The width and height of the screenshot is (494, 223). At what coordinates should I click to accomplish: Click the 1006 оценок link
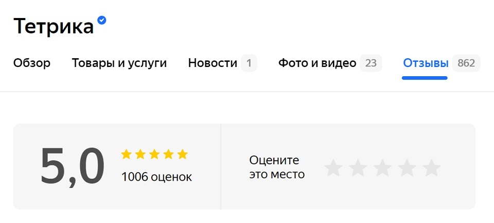click(156, 177)
